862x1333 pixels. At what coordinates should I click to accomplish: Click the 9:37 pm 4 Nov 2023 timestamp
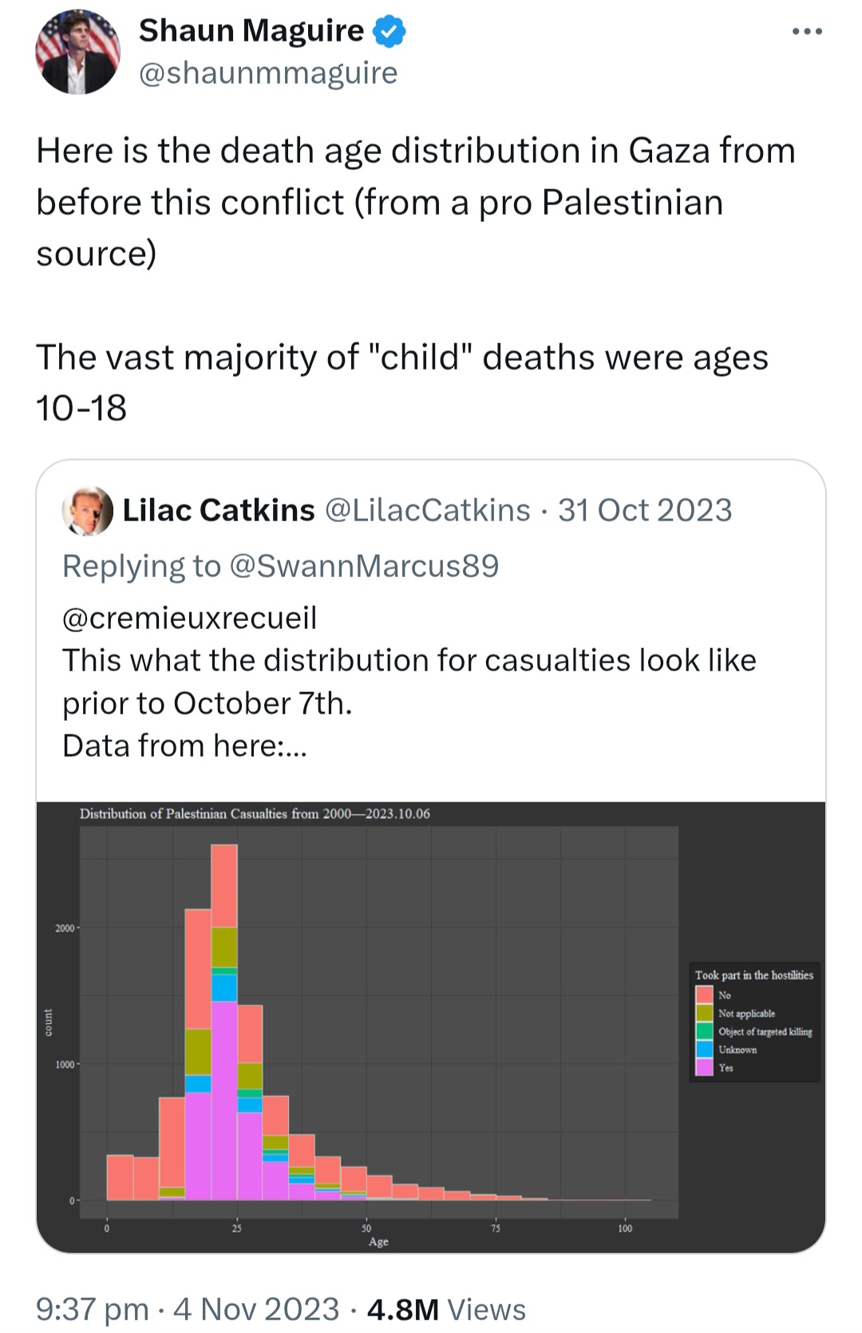point(188,1309)
